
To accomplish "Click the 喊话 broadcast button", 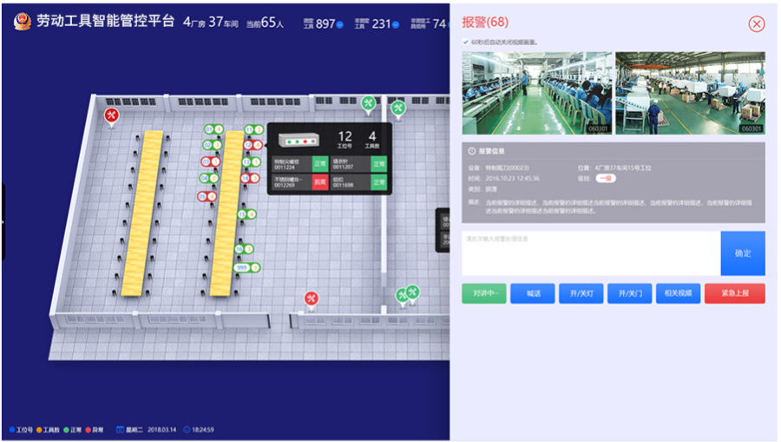I will coord(533,294).
